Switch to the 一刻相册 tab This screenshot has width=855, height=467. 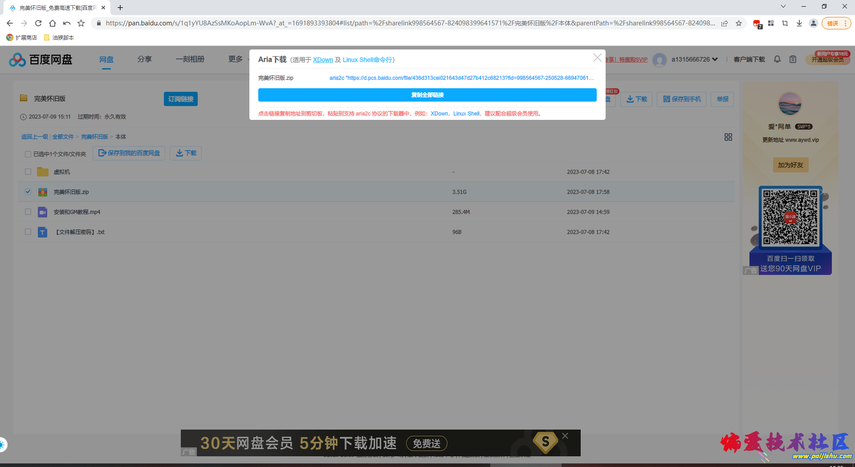pyautogui.click(x=191, y=59)
